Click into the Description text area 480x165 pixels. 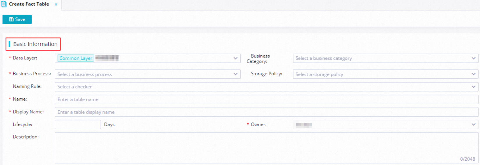pyautogui.click(x=266, y=148)
